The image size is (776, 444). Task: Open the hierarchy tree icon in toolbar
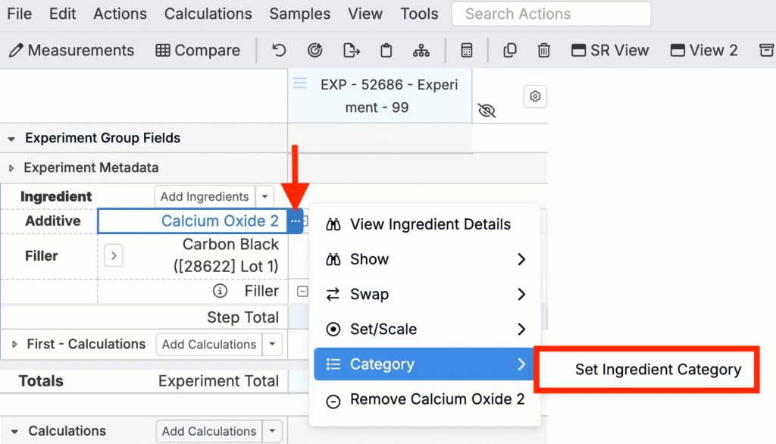(x=421, y=50)
